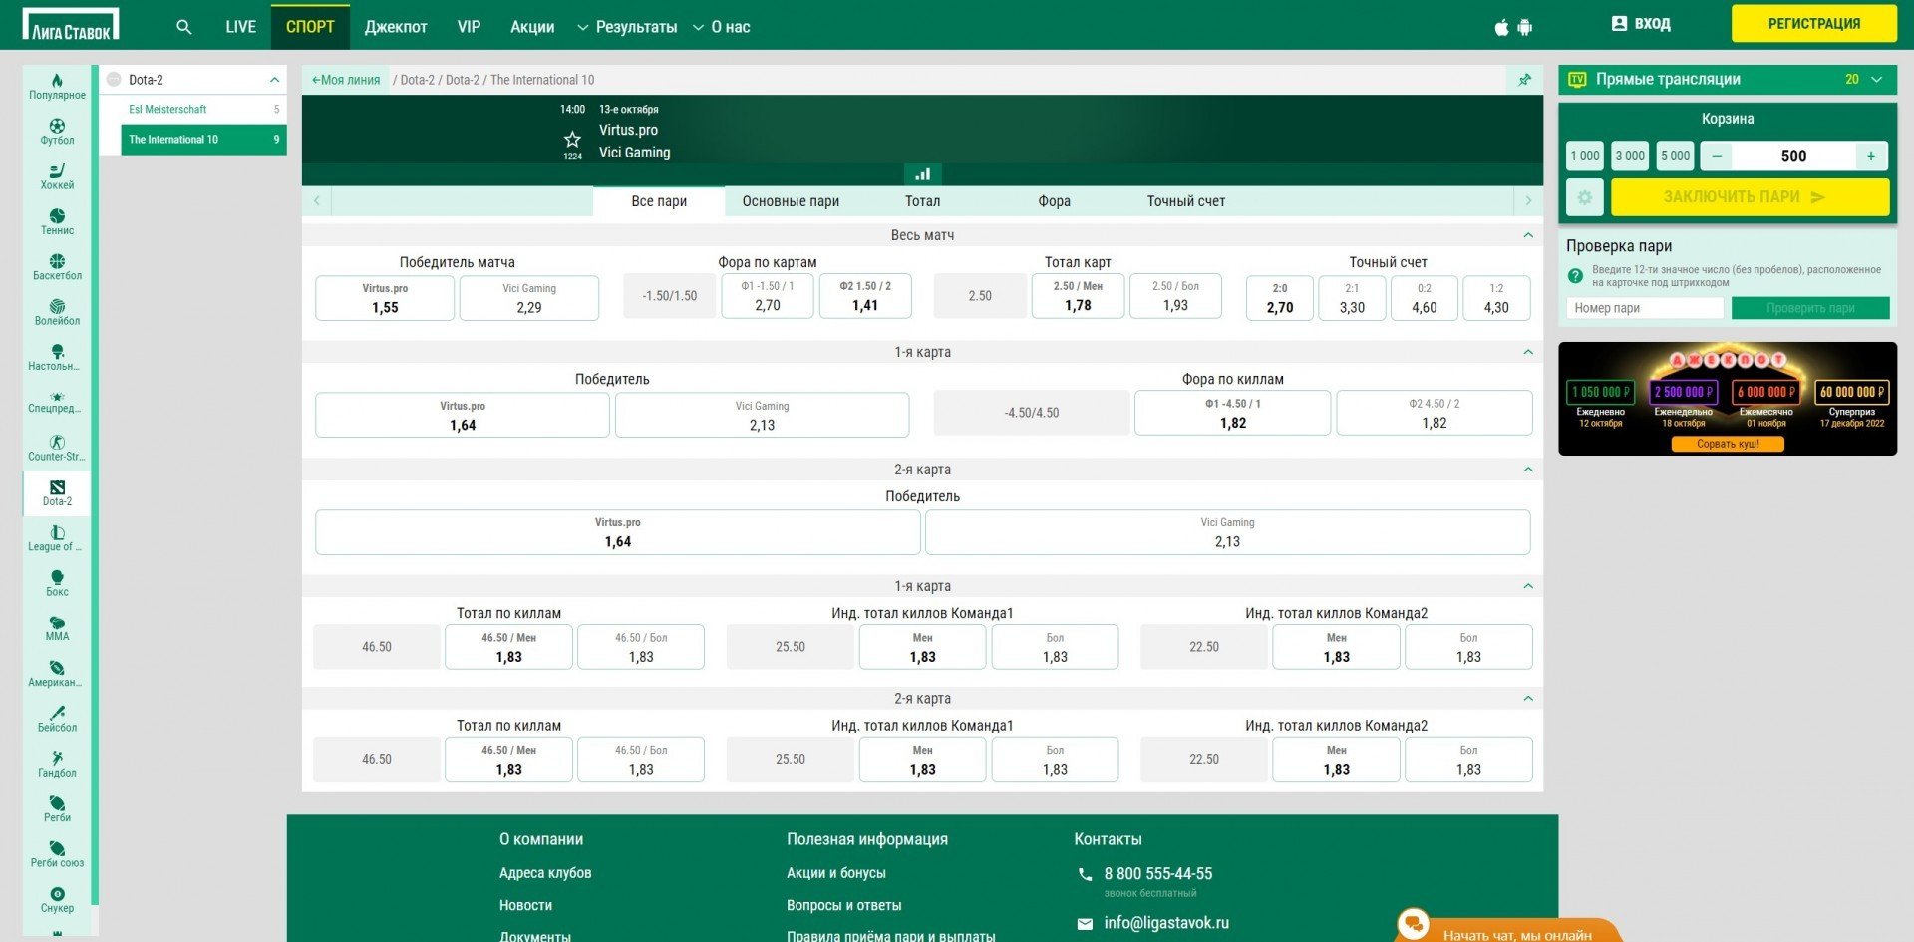Open the search magnifier icon
The width and height of the screenshot is (1914, 942).
pyautogui.click(x=183, y=27)
